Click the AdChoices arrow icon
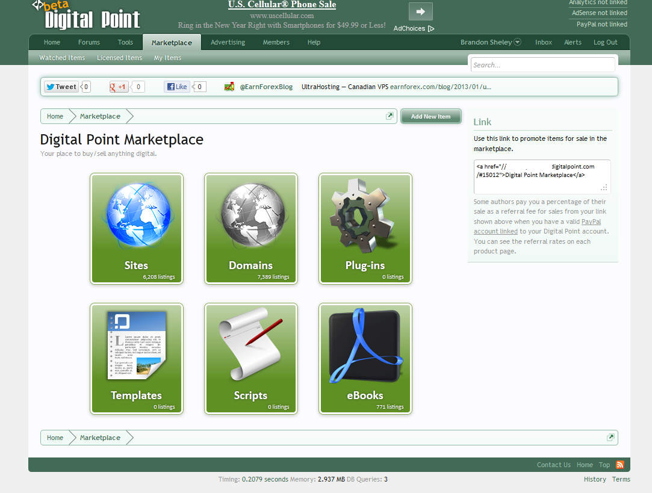Viewport: 652px width, 493px height. 431,29
